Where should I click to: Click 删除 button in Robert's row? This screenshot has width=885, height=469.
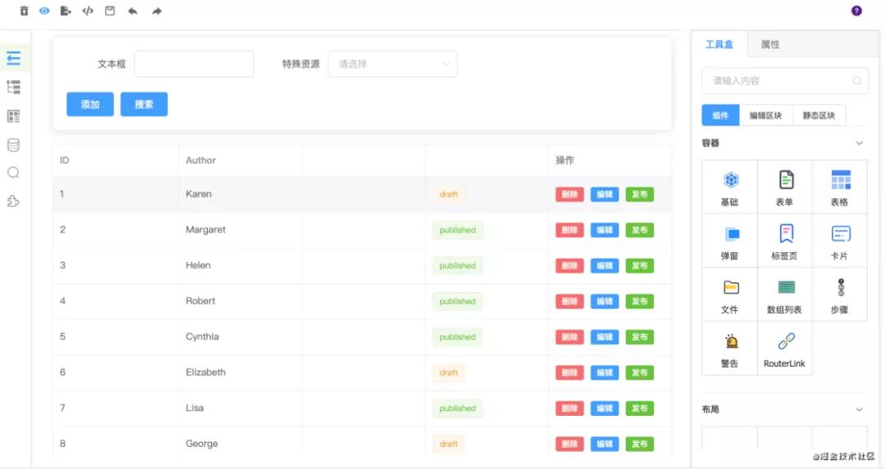(x=570, y=301)
